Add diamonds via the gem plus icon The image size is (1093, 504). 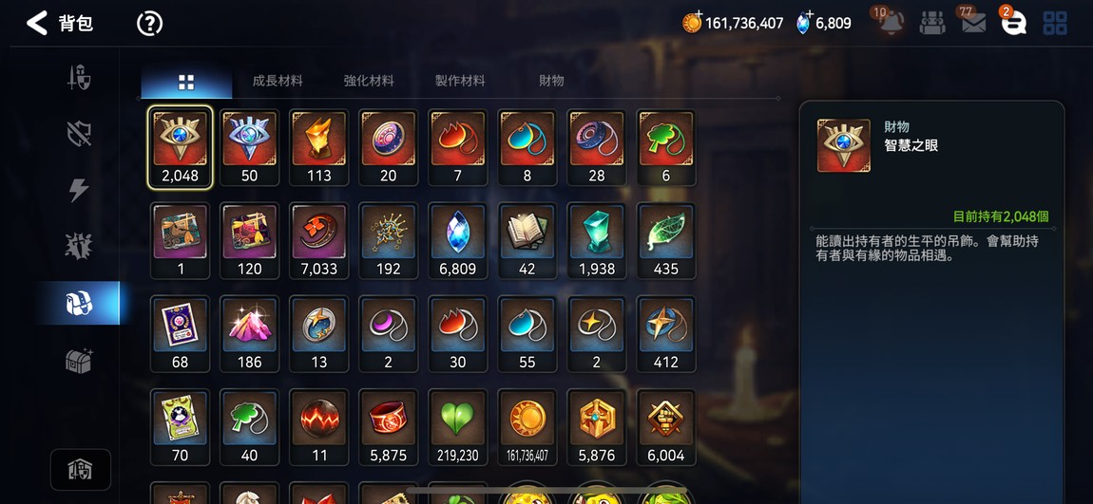click(x=804, y=23)
